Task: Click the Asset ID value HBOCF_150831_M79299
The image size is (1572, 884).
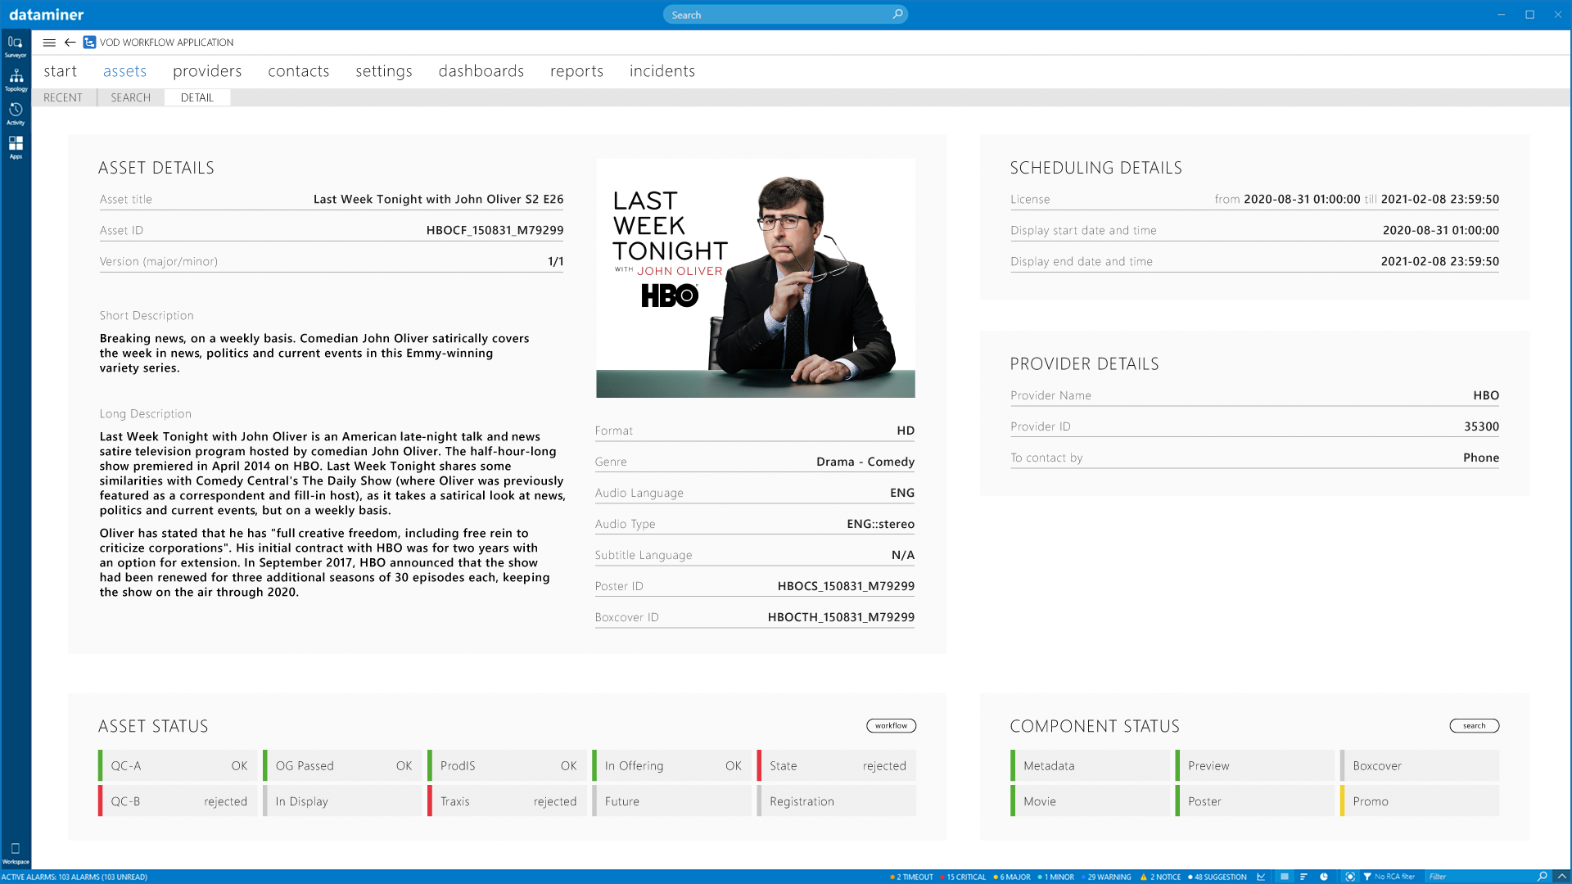Action: point(495,231)
